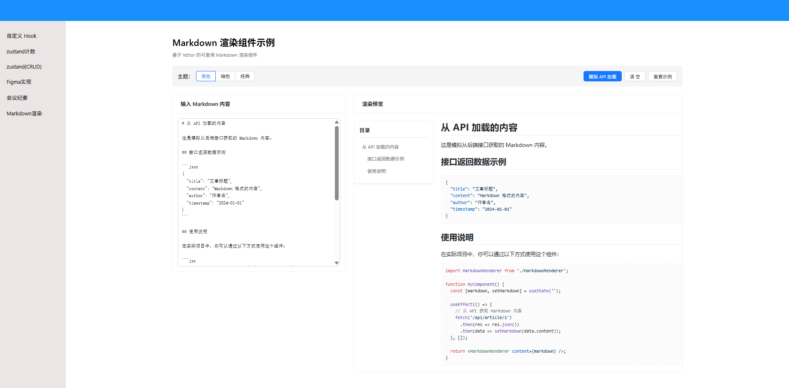Click the code line import MarkdownRenderer
789x388 pixels.
(x=507, y=271)
